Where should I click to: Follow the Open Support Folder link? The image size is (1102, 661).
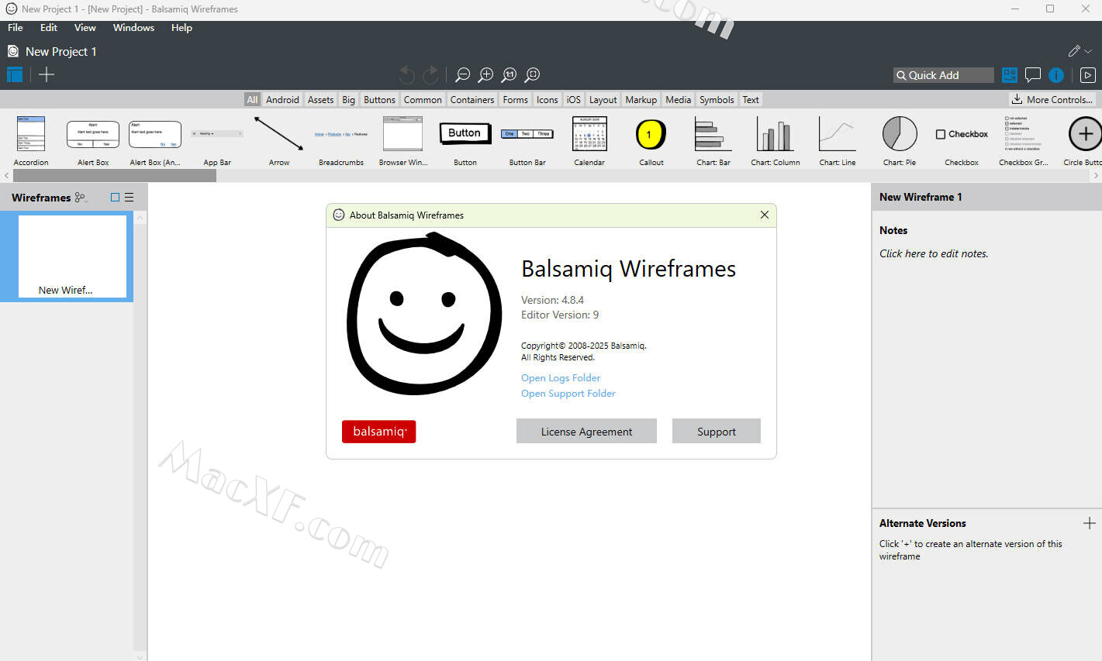(x=568, y=394)
